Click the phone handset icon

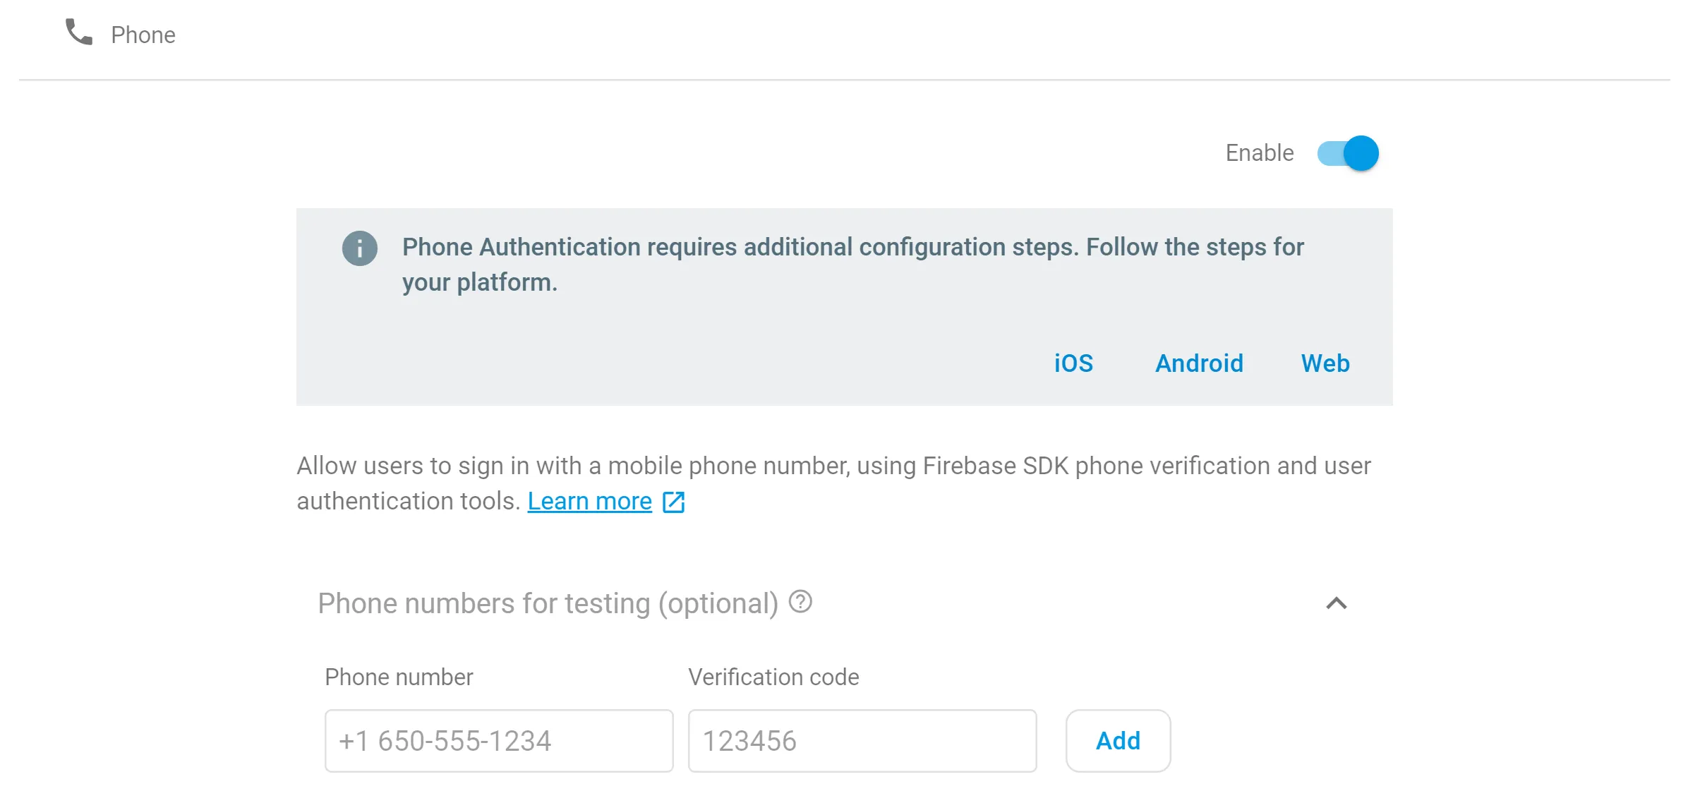[x=78, y=32]
